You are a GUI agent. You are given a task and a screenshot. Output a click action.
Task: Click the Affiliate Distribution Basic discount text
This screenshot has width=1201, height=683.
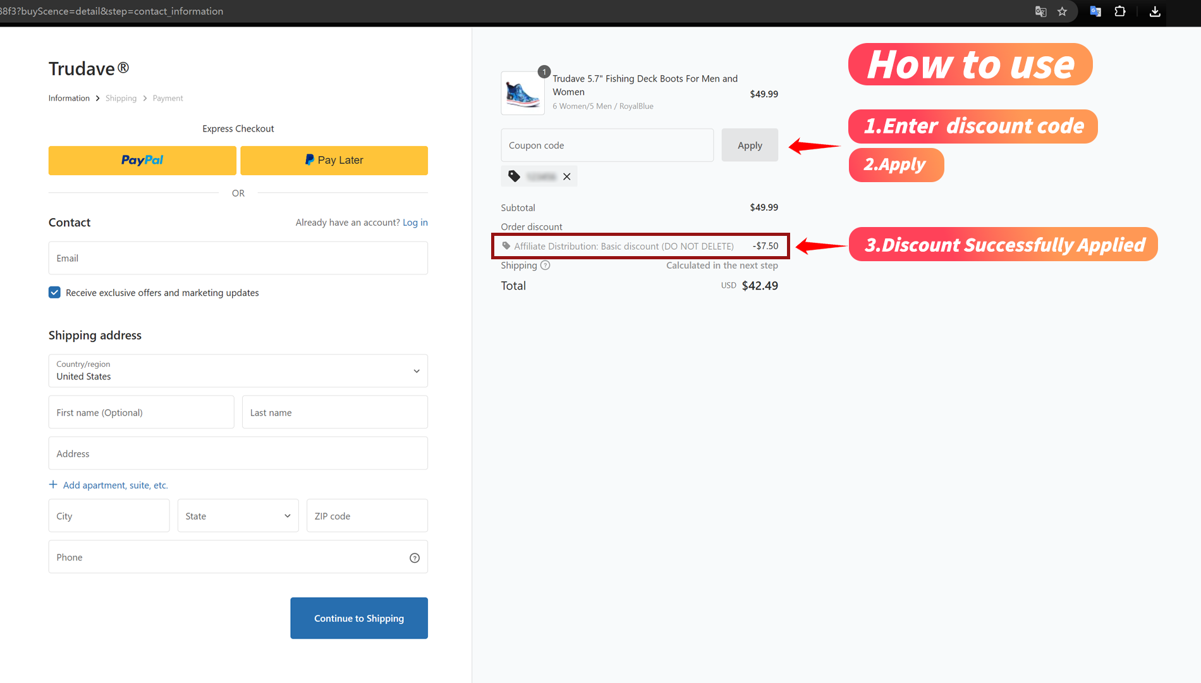624,247
